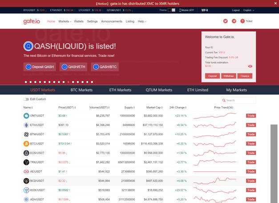Close the XMC notice banner
Image resolution: width=279 pixels, height=203 pixels.
click(275, 4)
